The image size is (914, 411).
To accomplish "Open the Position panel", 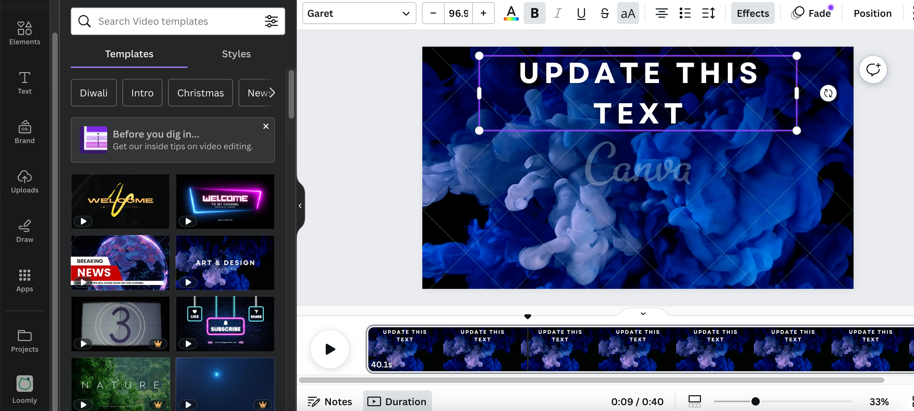I will (872, 13).
